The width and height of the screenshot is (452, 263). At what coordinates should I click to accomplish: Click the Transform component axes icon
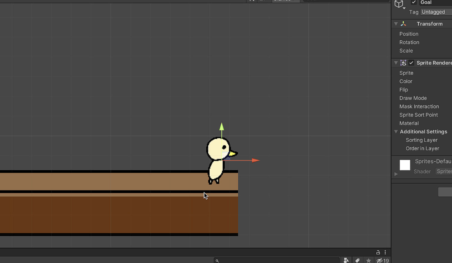[x=403, y=24]
